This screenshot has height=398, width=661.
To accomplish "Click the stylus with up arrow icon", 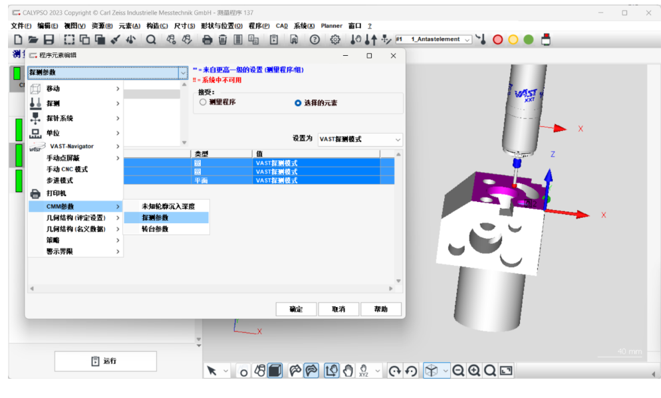I will point(371,40).
